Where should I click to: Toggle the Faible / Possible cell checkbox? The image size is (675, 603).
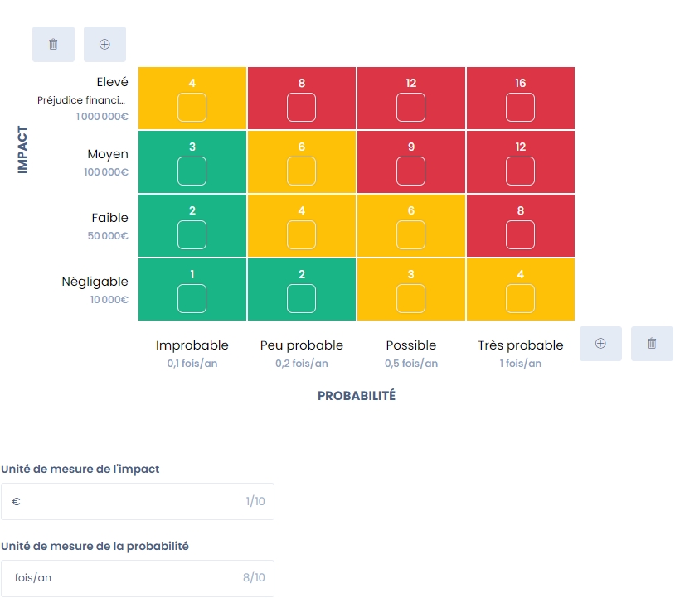410,234
